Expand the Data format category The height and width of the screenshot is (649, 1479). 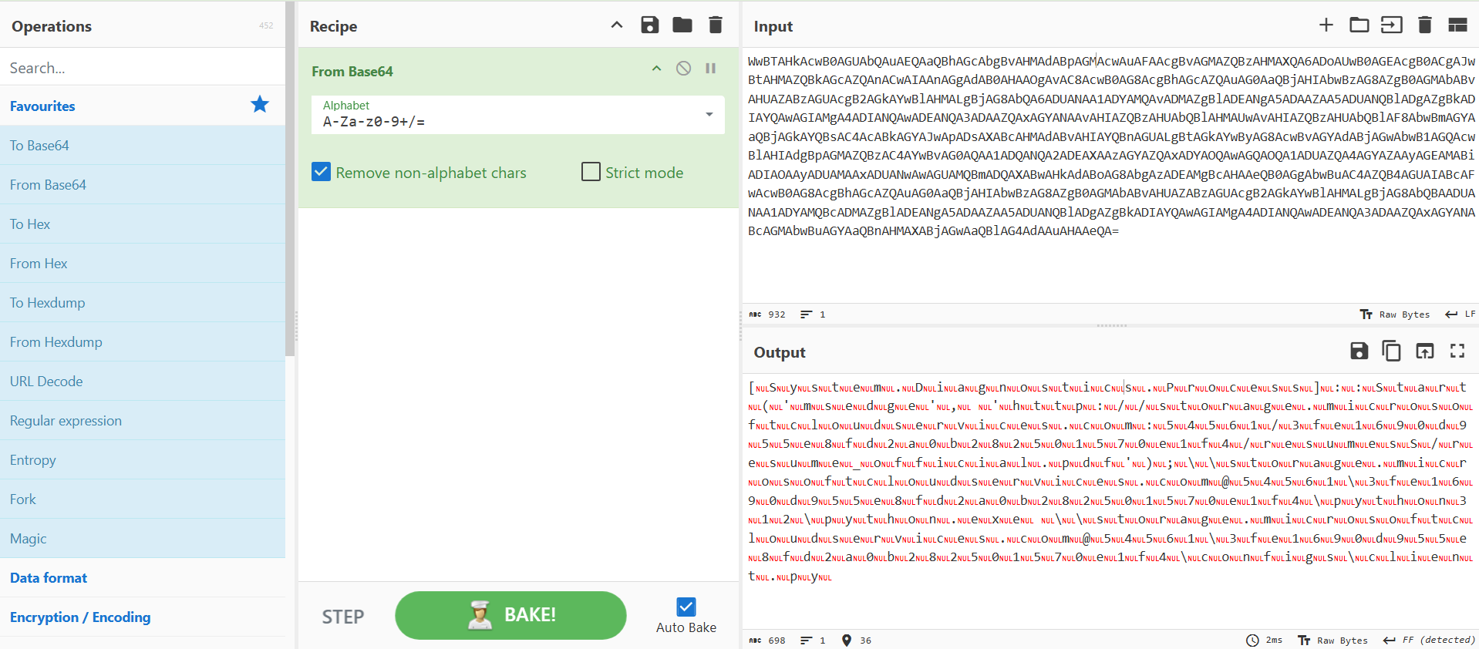(x=49, y=578)
